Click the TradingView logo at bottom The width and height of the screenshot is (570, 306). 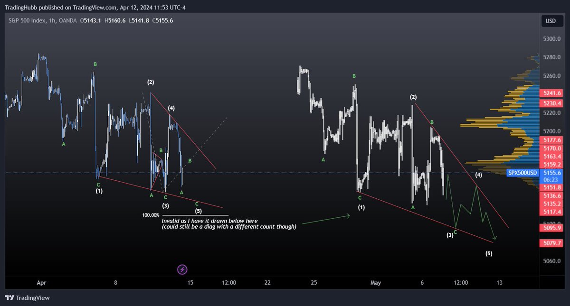[x=27, y=298]
